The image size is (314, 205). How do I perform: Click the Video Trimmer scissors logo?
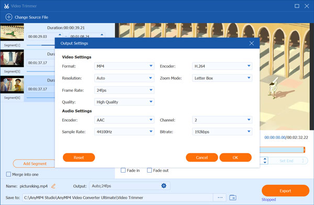tap(6, 6)
